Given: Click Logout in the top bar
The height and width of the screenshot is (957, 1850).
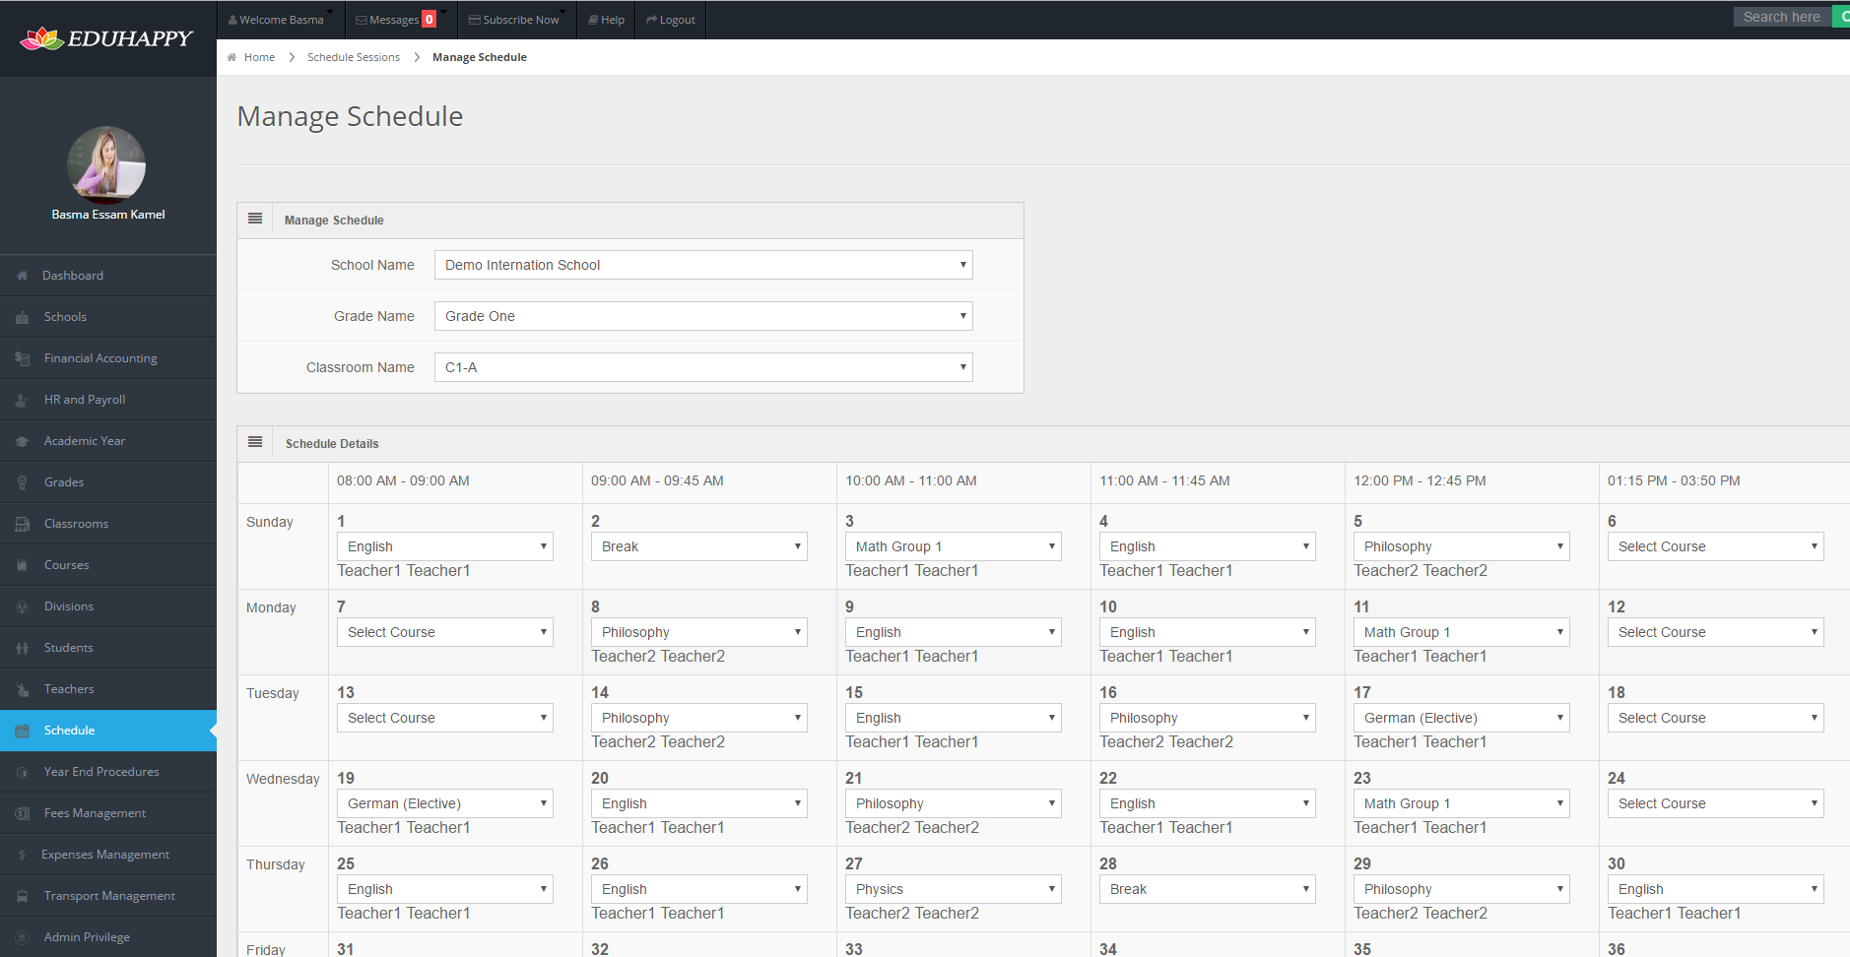Looking at the screenshot, I should click(x=671, y=20).
